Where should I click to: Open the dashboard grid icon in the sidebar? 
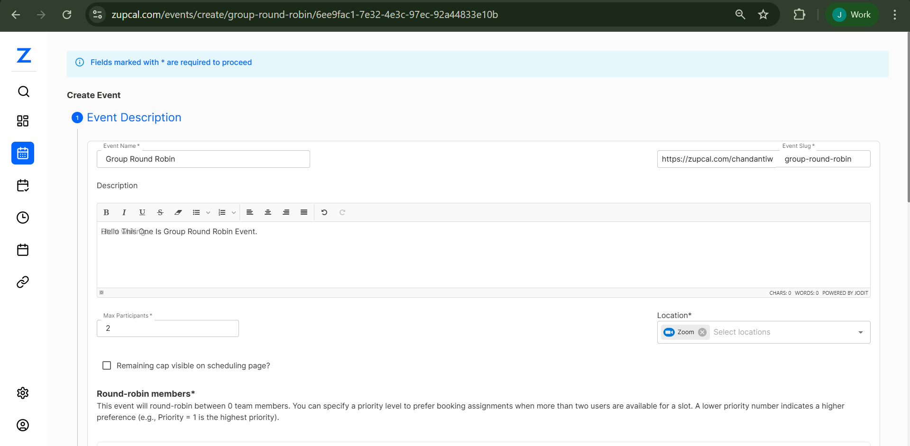pyautogui.click(x=23, y=121)
